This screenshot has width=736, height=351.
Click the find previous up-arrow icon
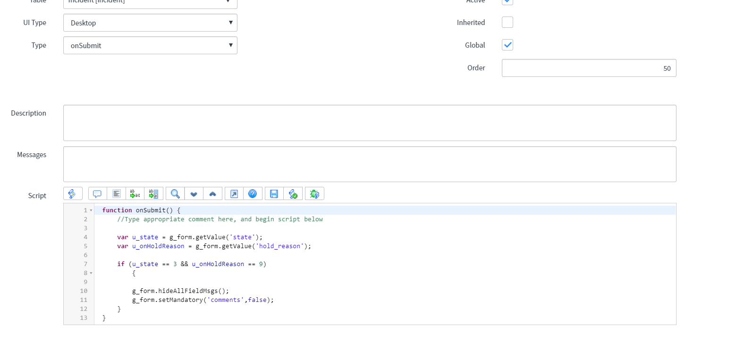click(x=212, y=193)
